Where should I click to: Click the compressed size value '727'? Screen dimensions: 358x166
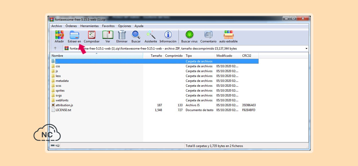click(180, 110)
